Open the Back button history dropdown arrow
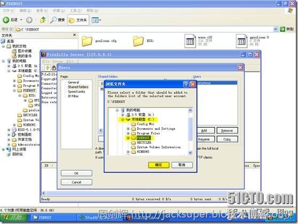Image resolution: width=298 pixels, height=224 pixels. pos(21,20)
